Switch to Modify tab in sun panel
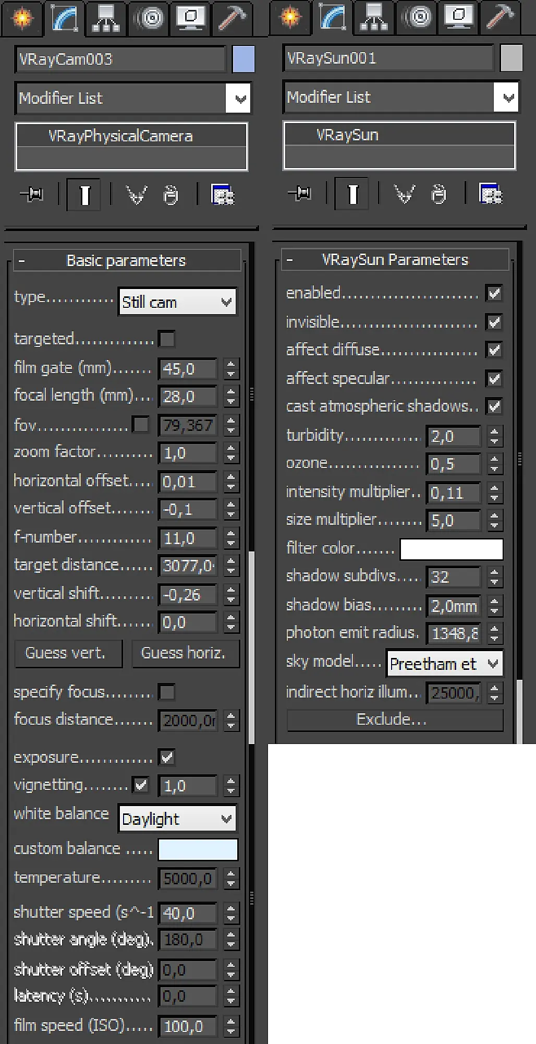The height and width of the screenshot is (1044, 536). coord(333,17)
